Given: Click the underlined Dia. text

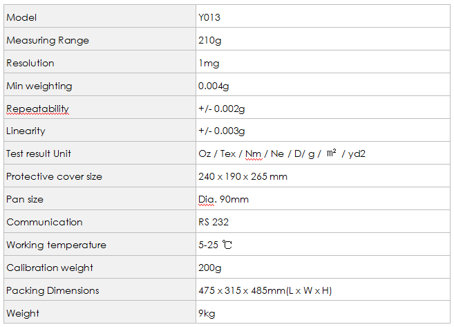Looking at the screenshot, I should [207, 200].
